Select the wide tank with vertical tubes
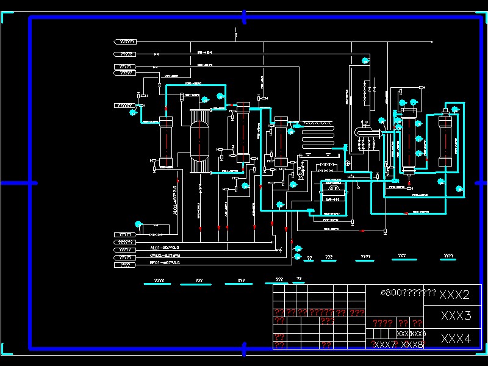The image size is (488, 366). 199,141
